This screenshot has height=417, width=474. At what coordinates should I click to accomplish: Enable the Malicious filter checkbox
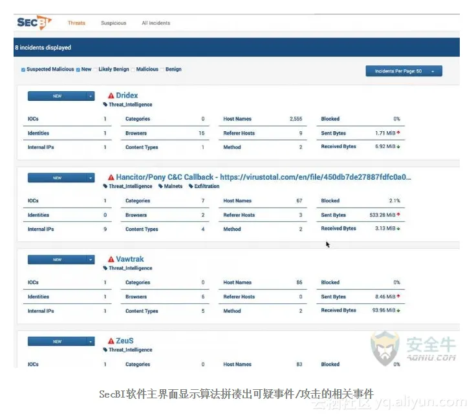[x=133, y=70]
